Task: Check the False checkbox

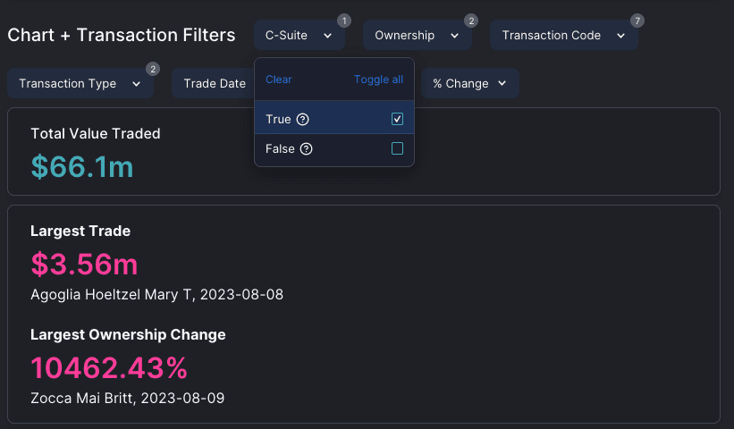Action: point(397,148)
